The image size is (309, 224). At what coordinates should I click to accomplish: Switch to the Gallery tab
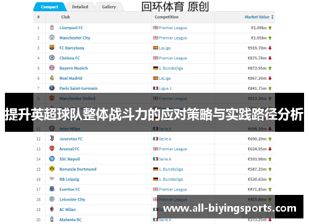tap(109, 7)
